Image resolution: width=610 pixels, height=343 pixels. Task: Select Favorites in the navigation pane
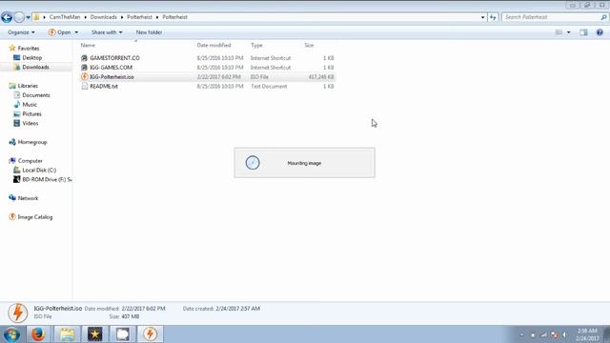[29, 49]
